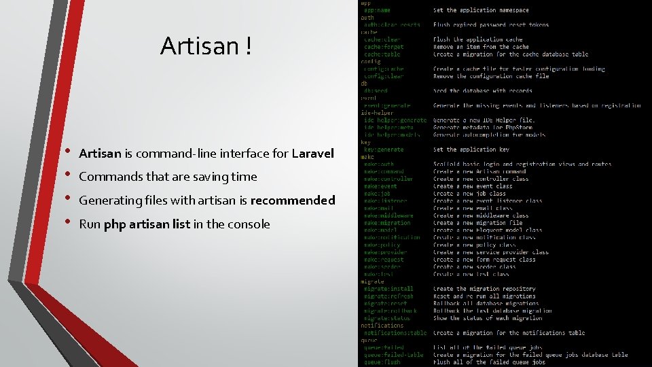Click the 'config:clear' command

(x=384, y=76)
